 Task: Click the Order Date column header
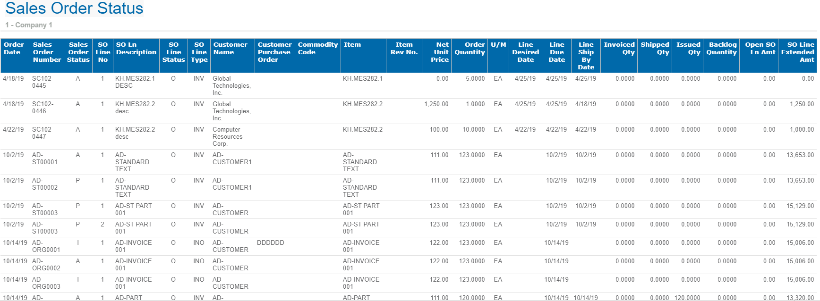coord(14,49)
